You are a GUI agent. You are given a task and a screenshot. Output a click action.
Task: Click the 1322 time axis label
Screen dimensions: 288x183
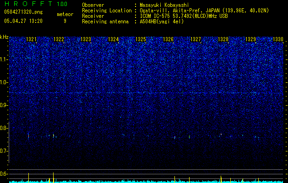click(x=59, y=39)
